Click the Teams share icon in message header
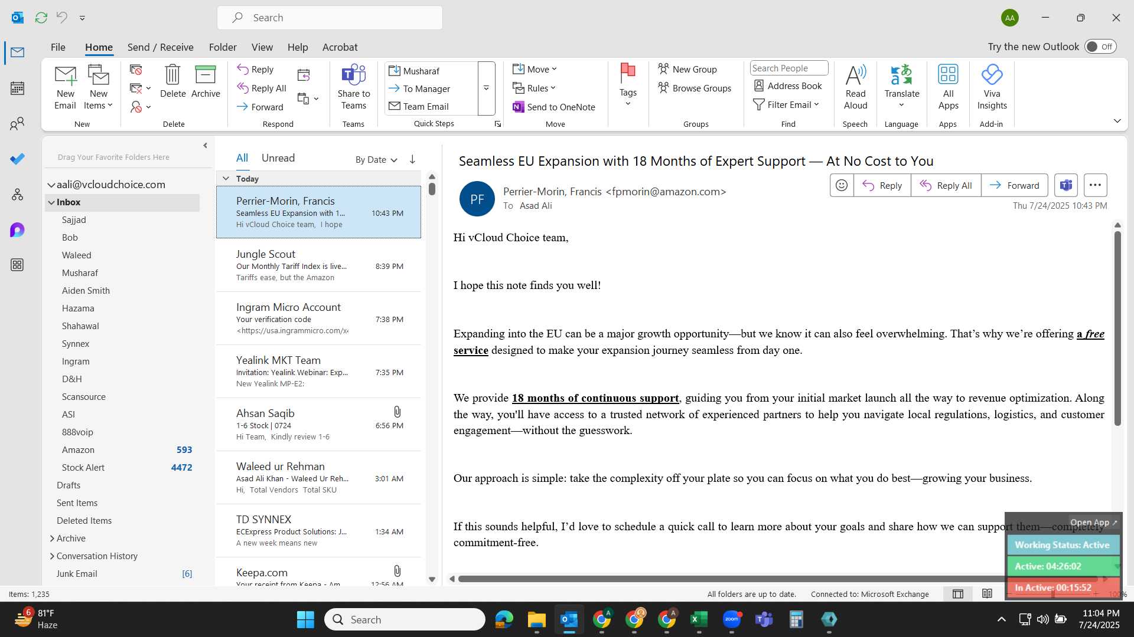Image resolution: width=1134 pixels, height=637 pixels. click(x=1066, y=185)
